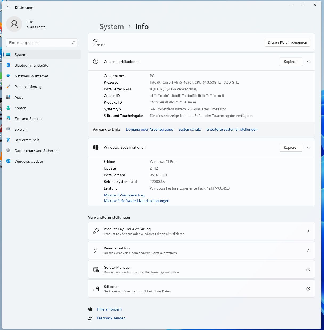The width and height of the screenshot is (324, 330).
Task: Click the search magnifier icon
Action: [x=73, y=43]
